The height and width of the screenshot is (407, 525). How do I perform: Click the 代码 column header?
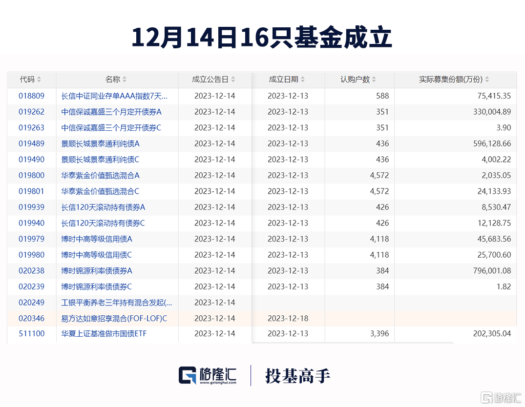32,80
